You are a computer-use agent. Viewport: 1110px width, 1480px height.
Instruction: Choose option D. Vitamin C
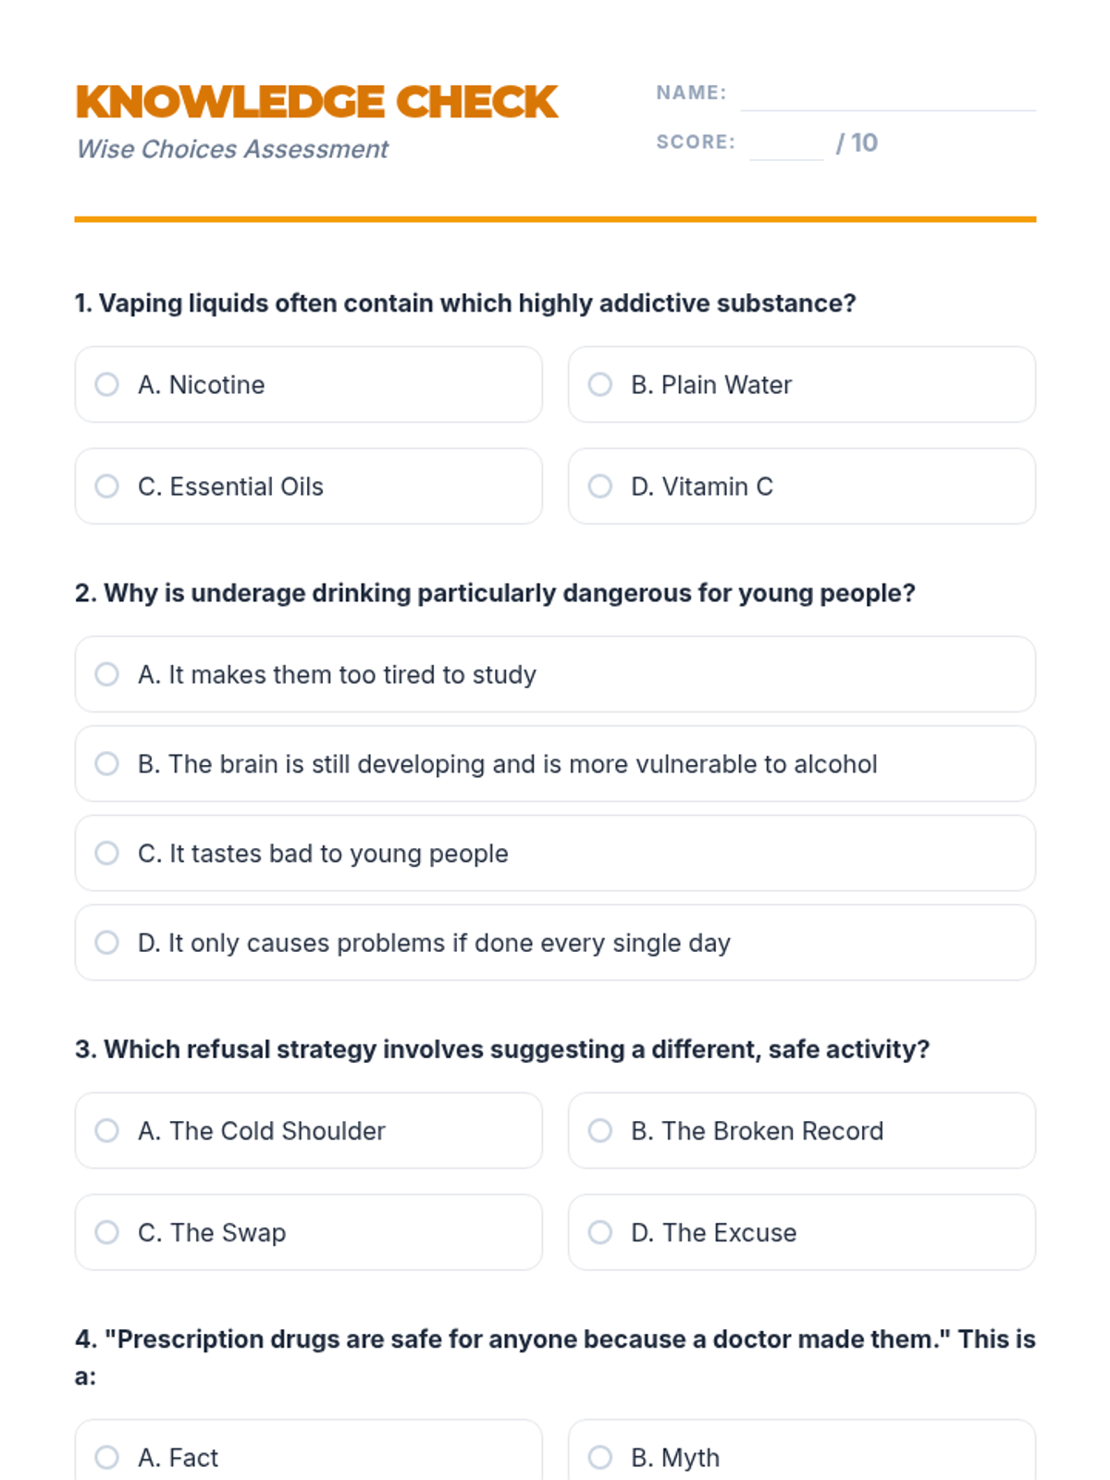click(x=802, y=487)
